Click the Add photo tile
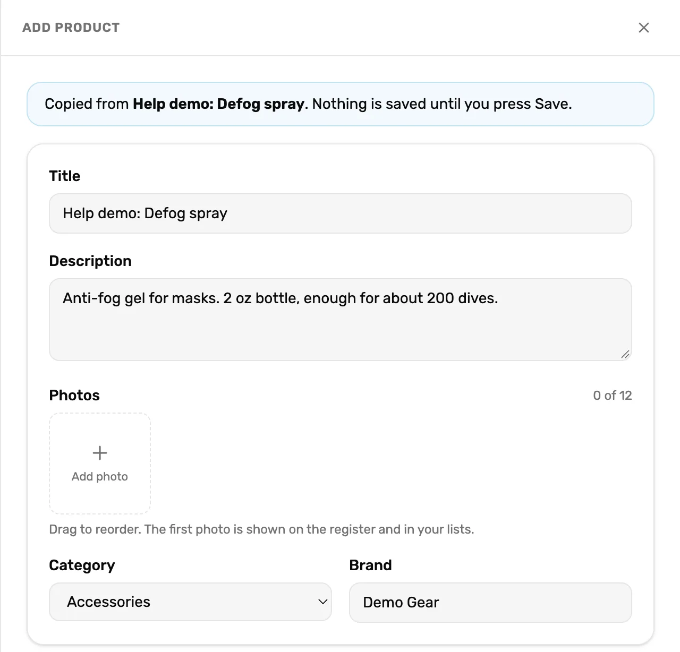Image resolution: width=680 pixels, height=652 pixels. click(100, 464)
